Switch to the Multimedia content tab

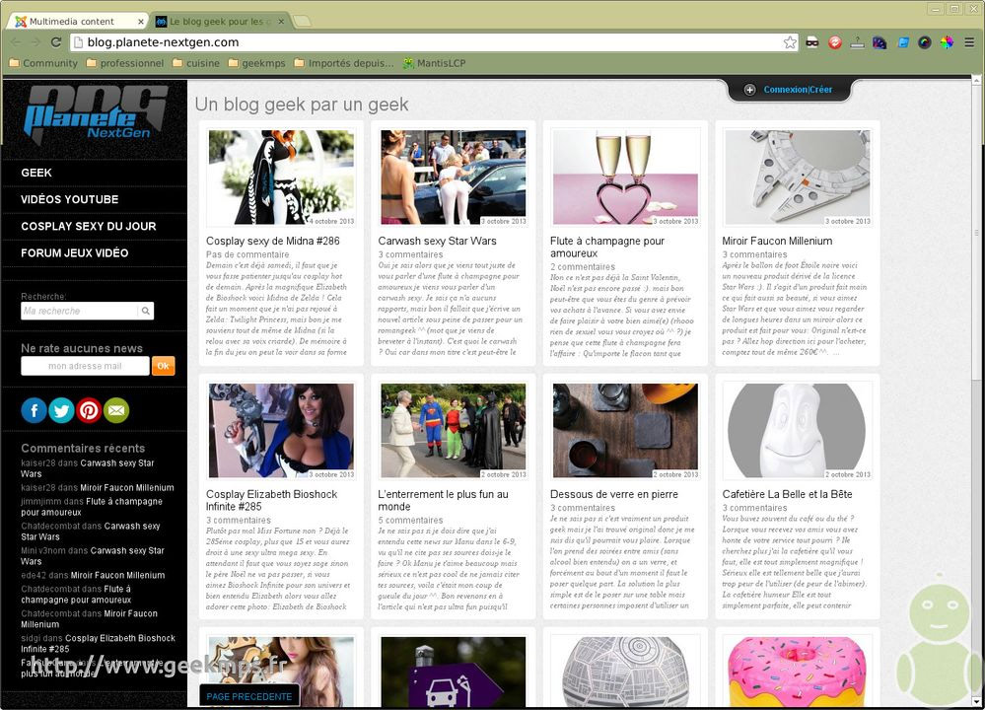point(72,21)
